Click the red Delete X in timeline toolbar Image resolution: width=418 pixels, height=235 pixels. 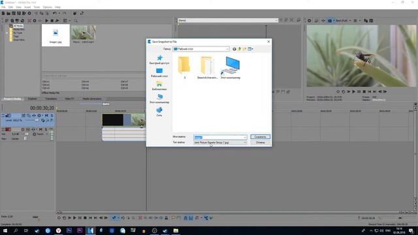tap(140, 218)
